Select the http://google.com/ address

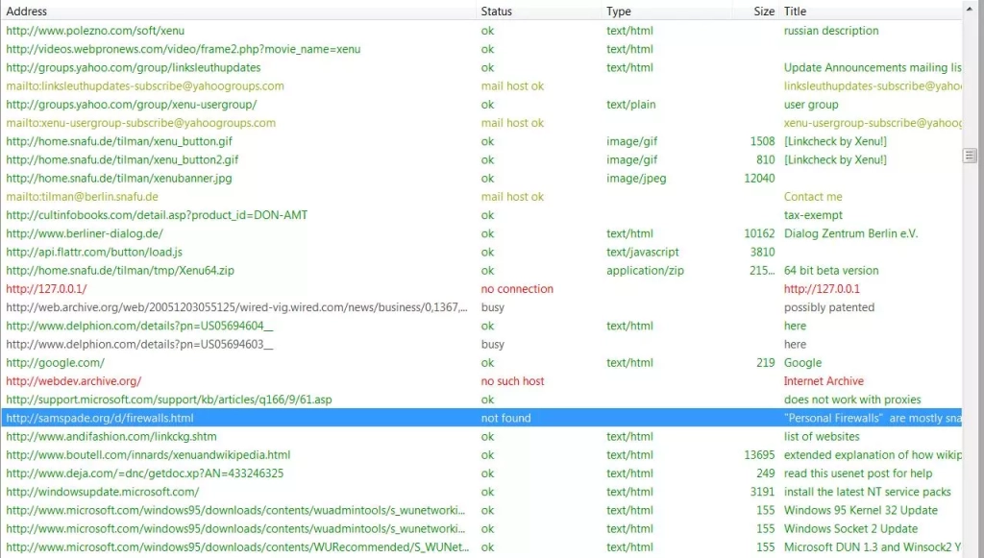tap(55, 363)
